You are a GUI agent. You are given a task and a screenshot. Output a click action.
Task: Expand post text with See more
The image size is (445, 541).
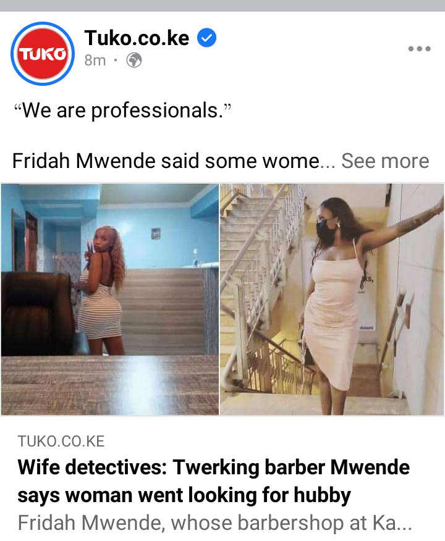tap(385, 161)
